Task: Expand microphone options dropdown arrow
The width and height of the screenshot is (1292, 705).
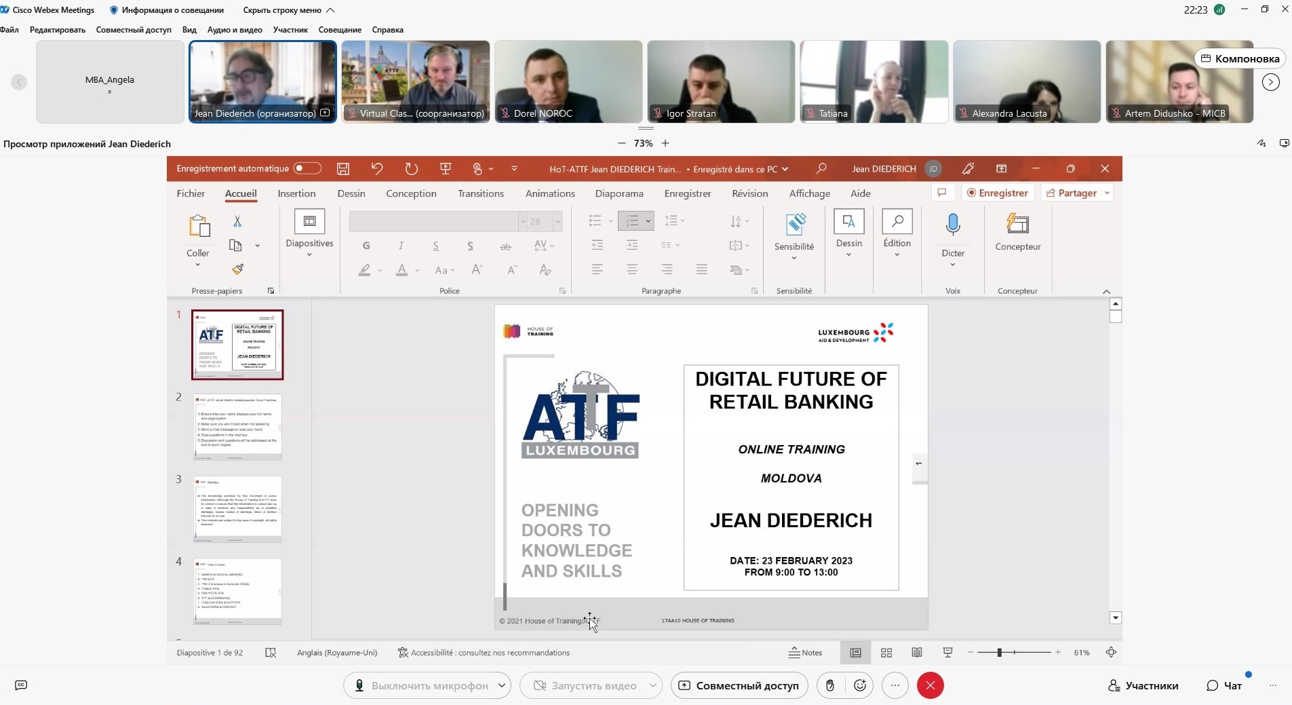Action: [x=502, y=685]
